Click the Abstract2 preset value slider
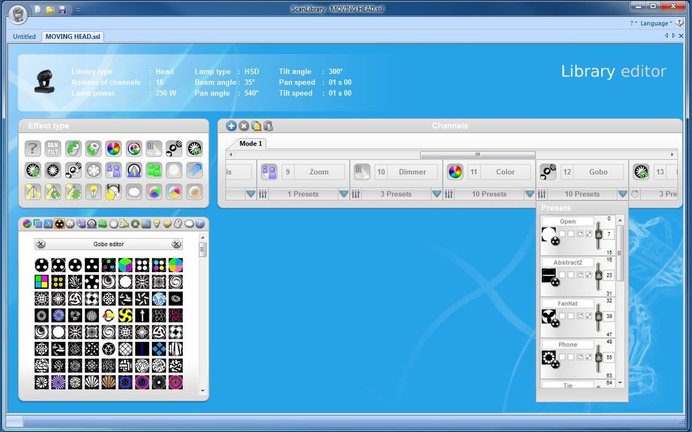This screenshot has width=692, height=432. point(598,275)
